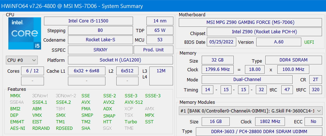This screenshot has height=136, width=326.
Task: Click the BIOS Date value 05/25/2022
Action: click(x=221, y=42)
